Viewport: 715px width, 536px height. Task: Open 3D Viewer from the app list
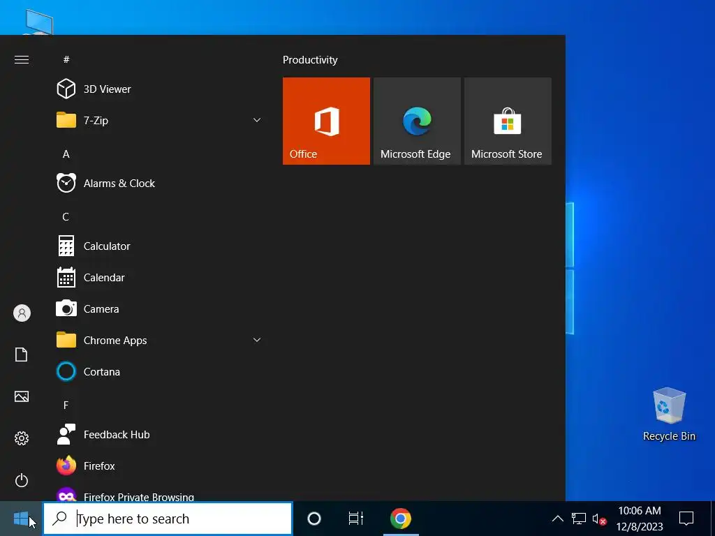pos(160,89)
